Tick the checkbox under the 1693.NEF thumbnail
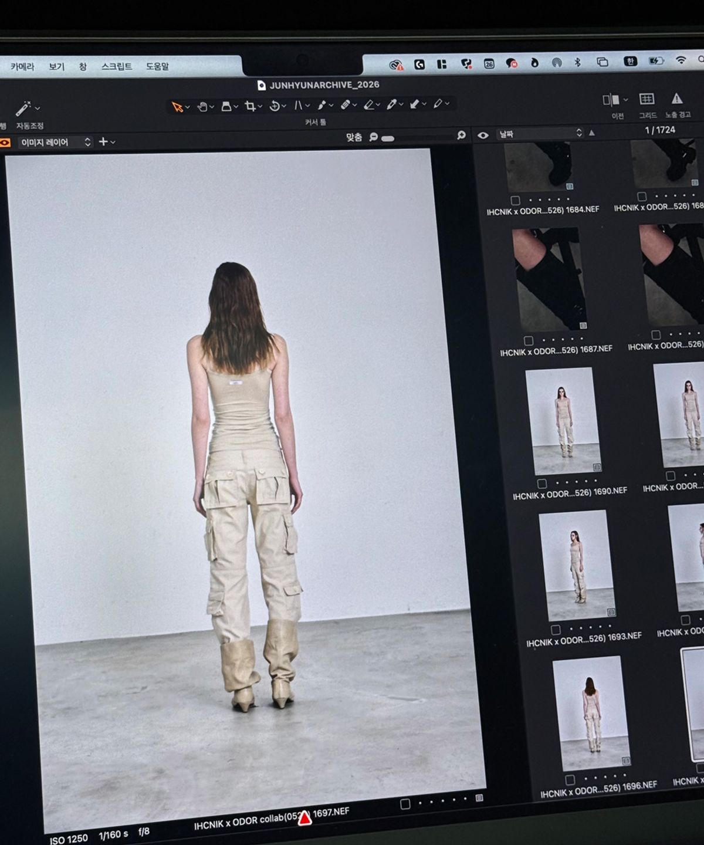704x845 pixels. tap(556, 630)
